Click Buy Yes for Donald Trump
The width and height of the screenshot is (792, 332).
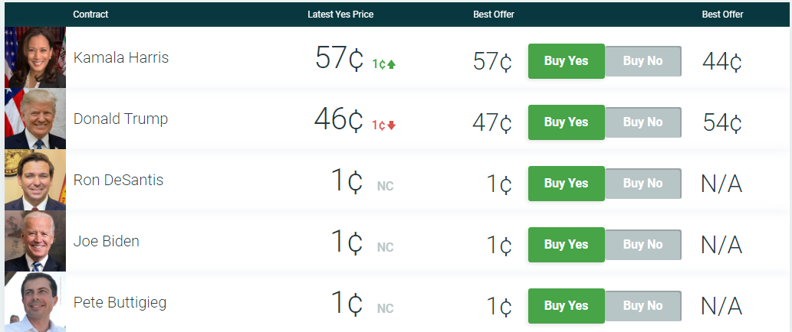[x=567, y=122]
